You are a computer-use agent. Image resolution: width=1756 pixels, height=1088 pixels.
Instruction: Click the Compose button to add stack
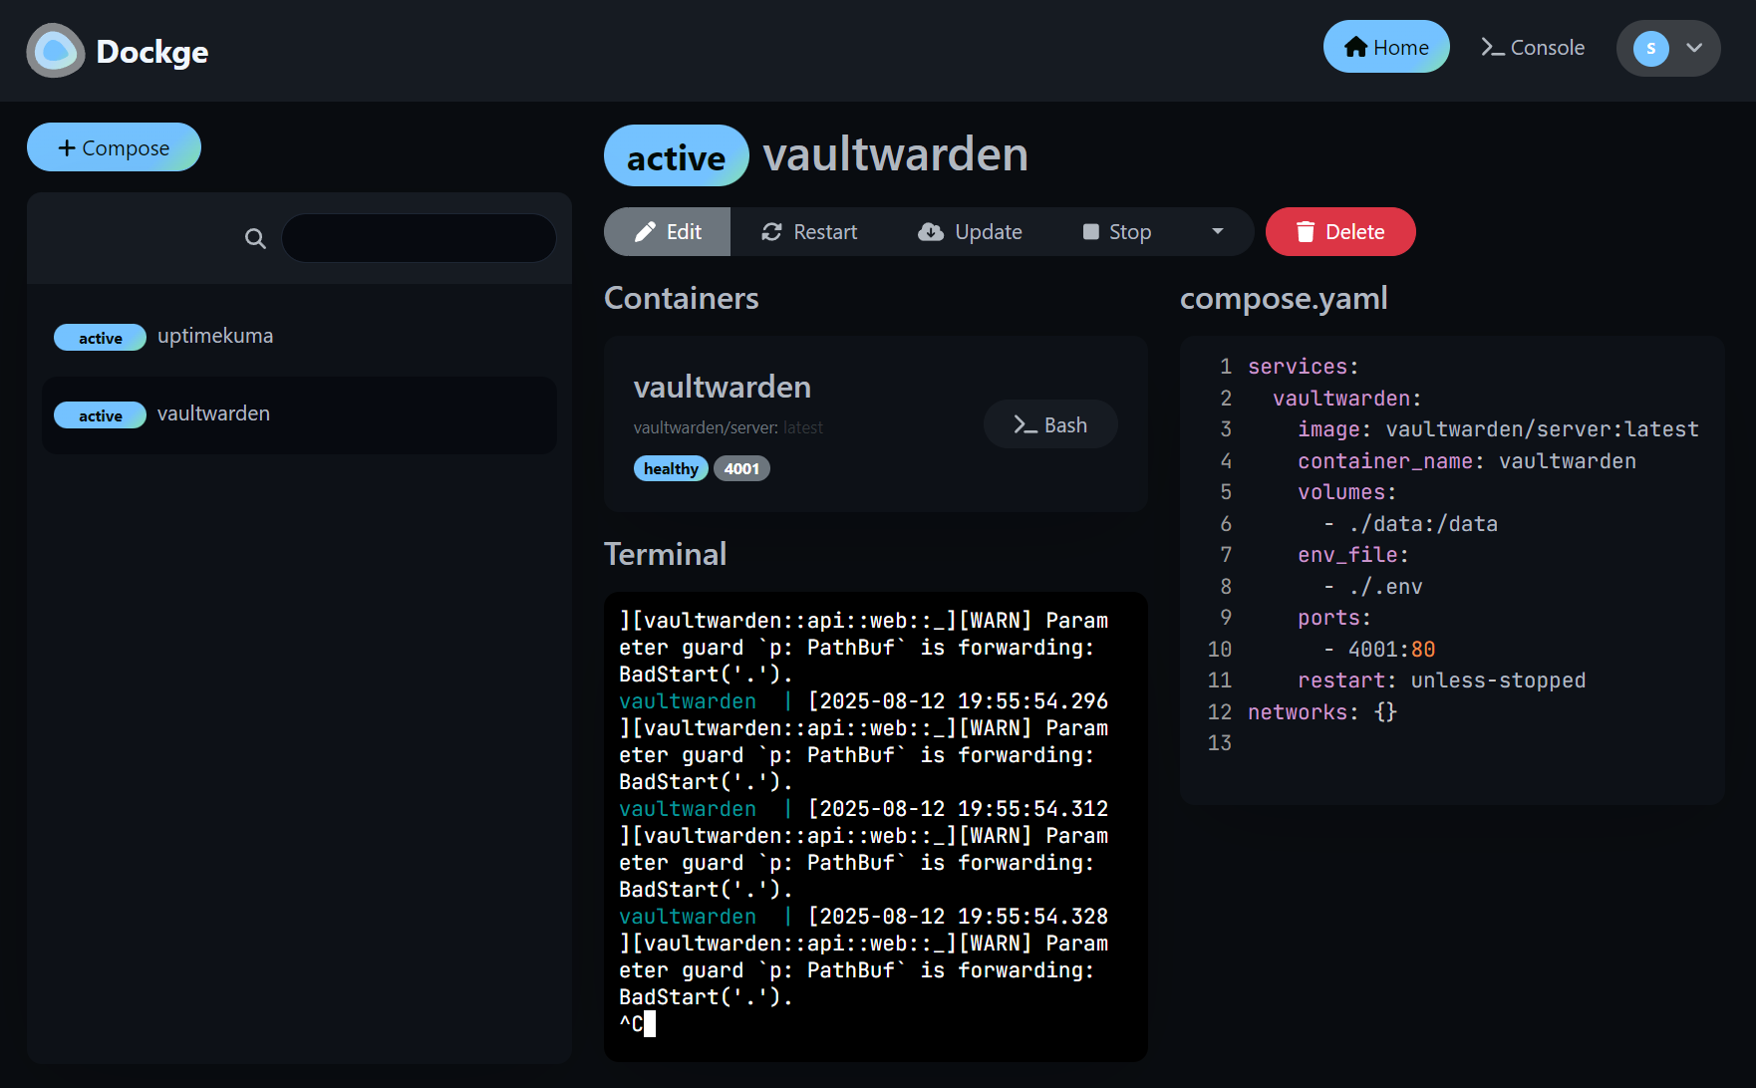(x=114, y=147)
